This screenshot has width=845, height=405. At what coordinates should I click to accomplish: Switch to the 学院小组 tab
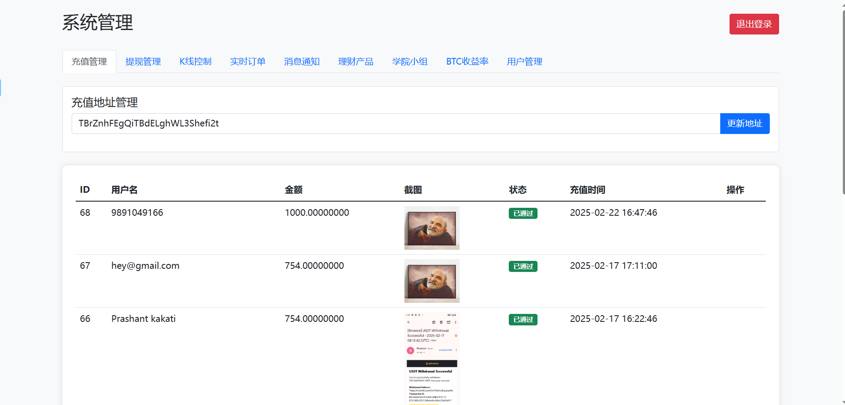coord(409,61)
